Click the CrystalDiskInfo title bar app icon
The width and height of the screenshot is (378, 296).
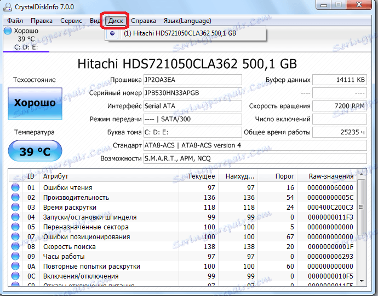coord(7,7)
